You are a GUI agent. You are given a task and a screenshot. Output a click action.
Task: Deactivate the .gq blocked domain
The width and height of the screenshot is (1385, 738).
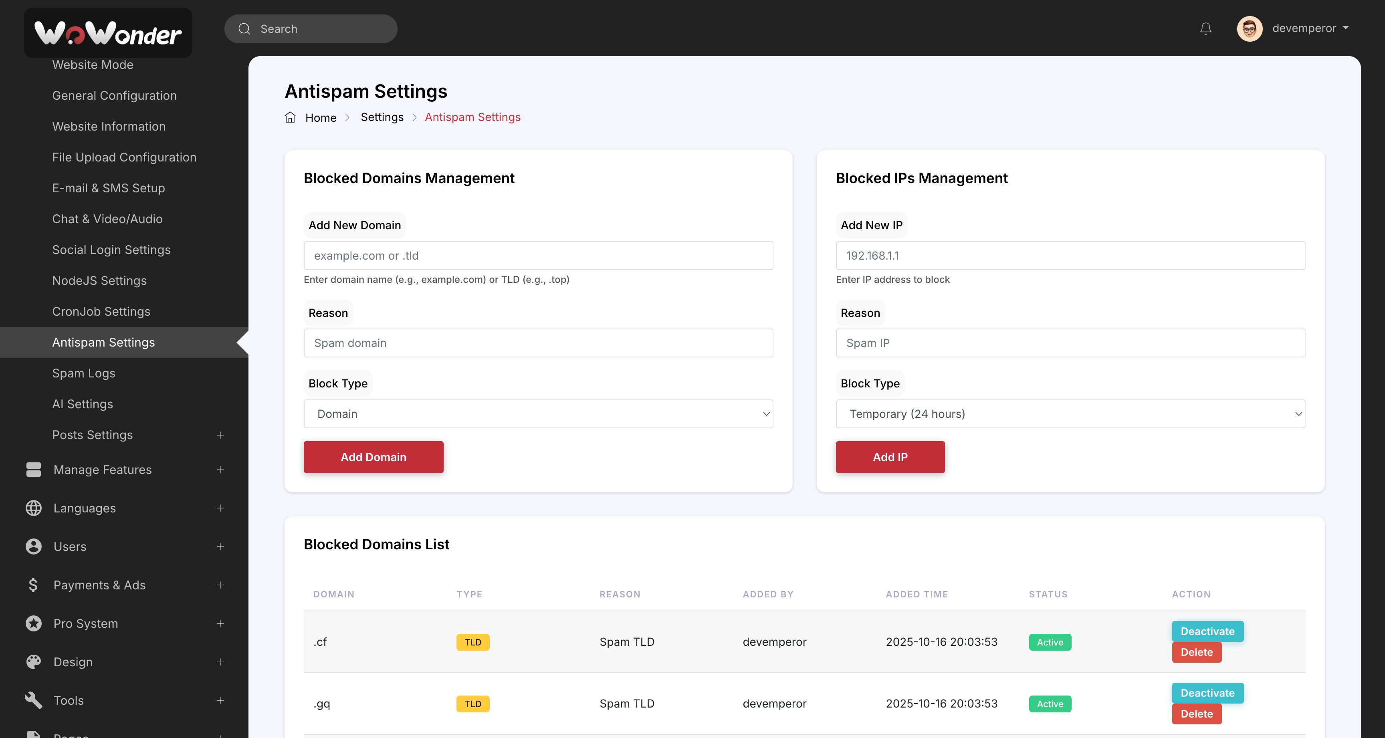pyautogui.click(x=1207, y=693)
